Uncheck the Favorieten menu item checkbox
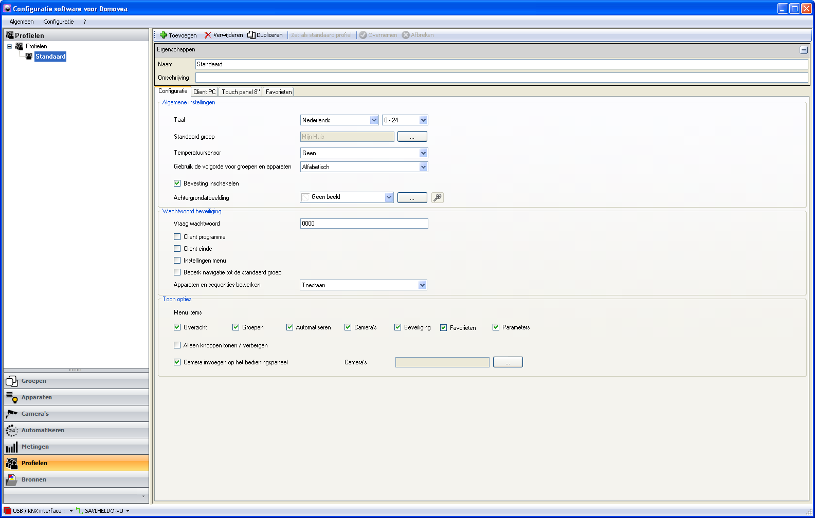Screen dimensions: 815x518 tap(444, 328)
